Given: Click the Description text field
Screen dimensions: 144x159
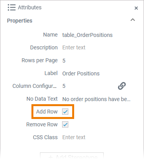Looking at the screenshot, I should [96, 47].
